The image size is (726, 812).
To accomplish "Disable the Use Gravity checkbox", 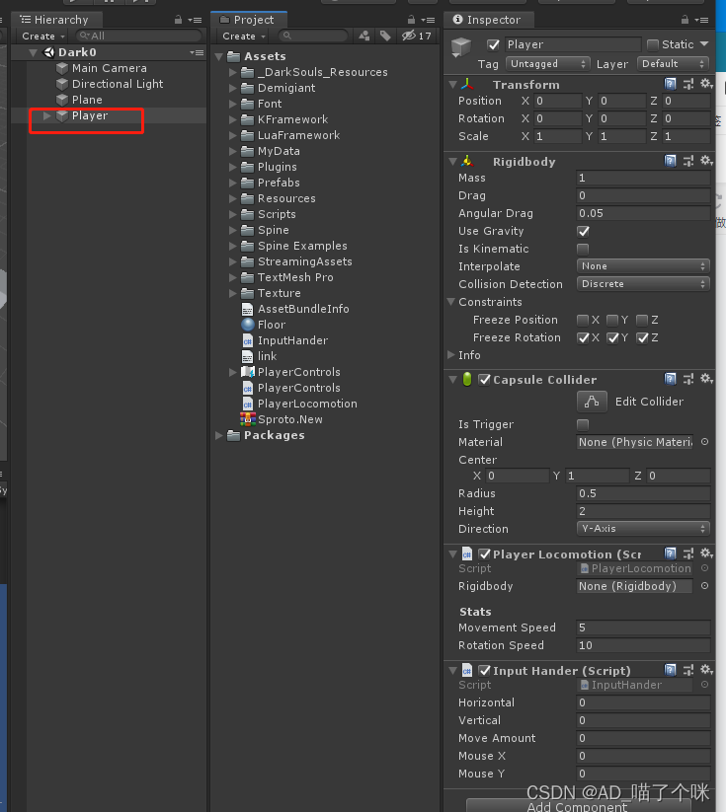I will tap(583, 231).
